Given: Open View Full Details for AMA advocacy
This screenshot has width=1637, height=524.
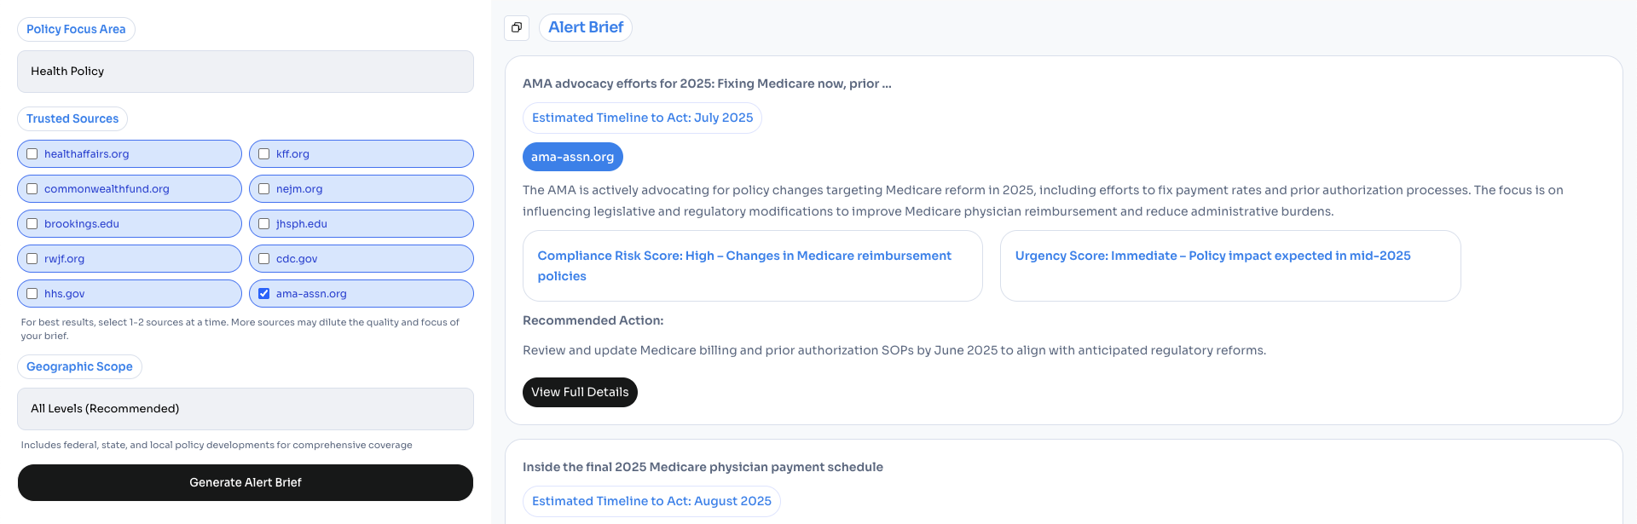Looking at the screenshot, I should tap(580, 392).
